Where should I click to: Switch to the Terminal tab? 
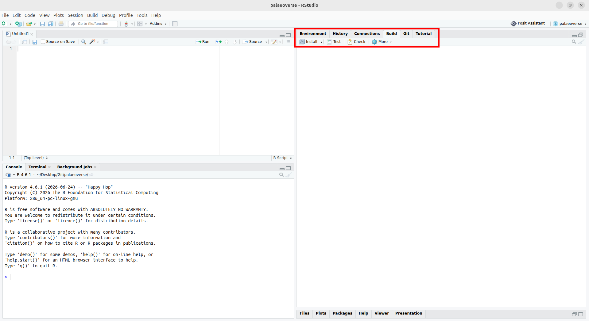[37, 167]
